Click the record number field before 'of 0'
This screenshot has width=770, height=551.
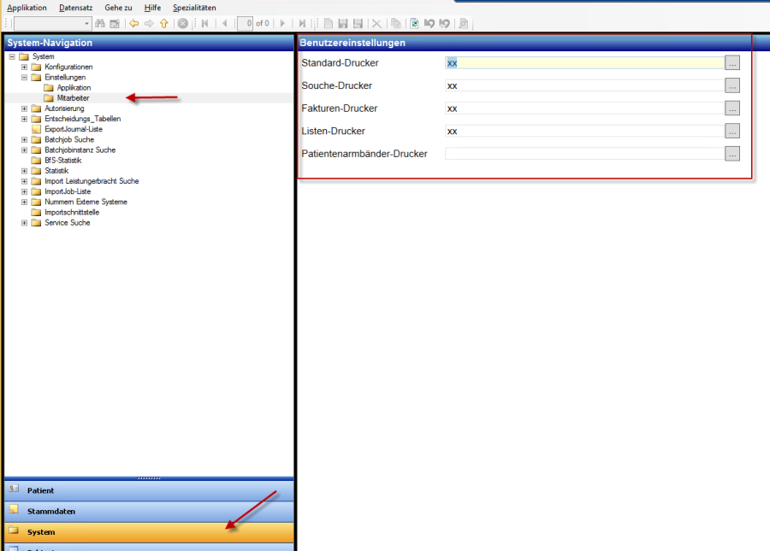pyautogui.click(x=245, y=23)
